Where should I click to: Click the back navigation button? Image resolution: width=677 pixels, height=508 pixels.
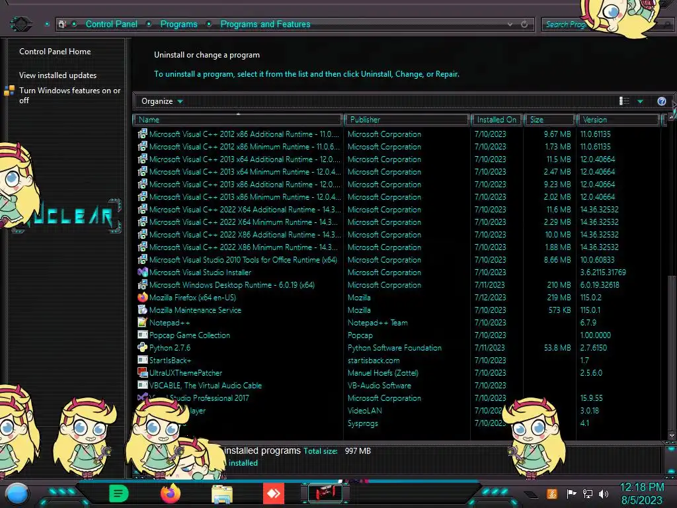[x=20, y=24]
